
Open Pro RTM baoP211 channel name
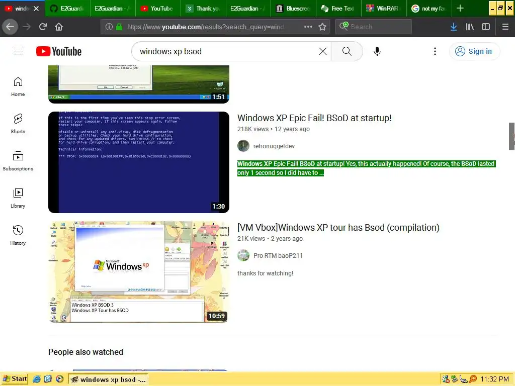click(278, 256)
